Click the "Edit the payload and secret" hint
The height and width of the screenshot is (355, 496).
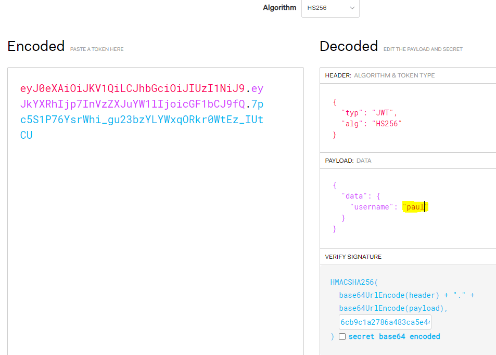[x=423, y=49]
